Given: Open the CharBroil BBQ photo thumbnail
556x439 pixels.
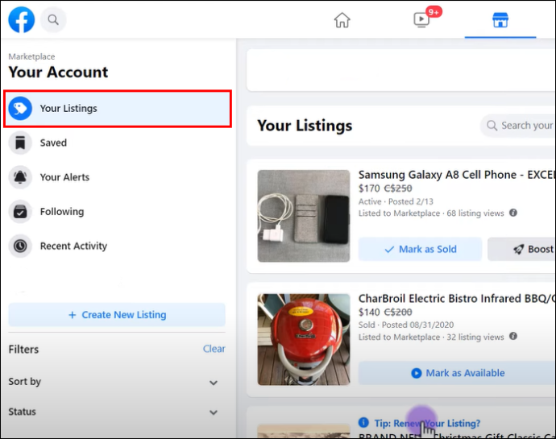Looking at the screenshot, I should coord(304,339).
